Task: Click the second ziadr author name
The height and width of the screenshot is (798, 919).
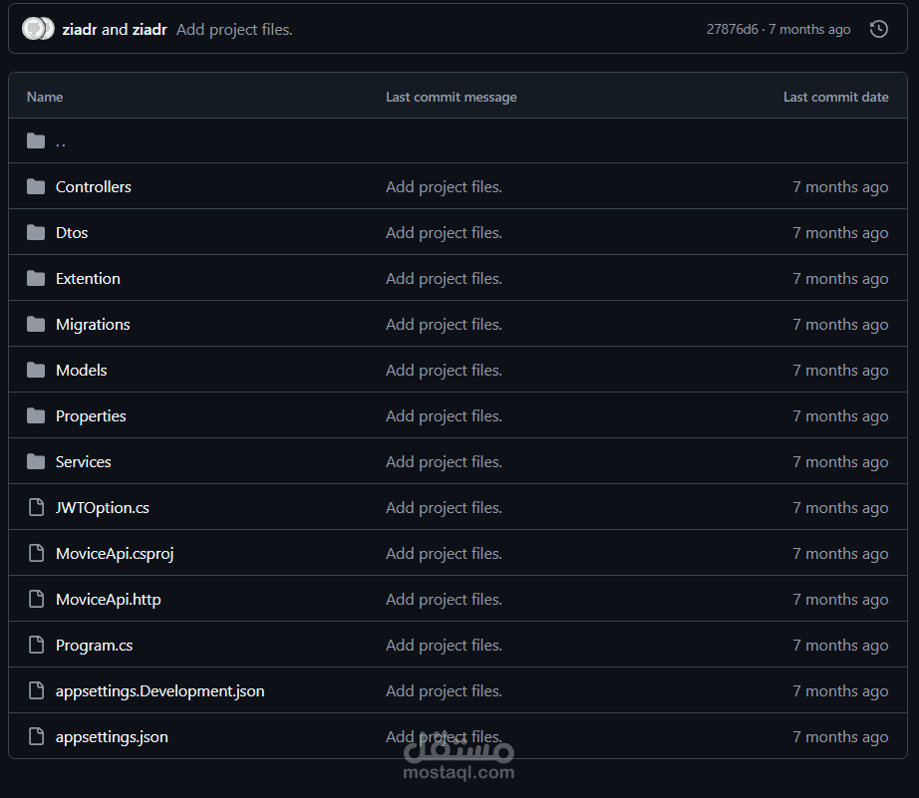Action: point(150,29)
